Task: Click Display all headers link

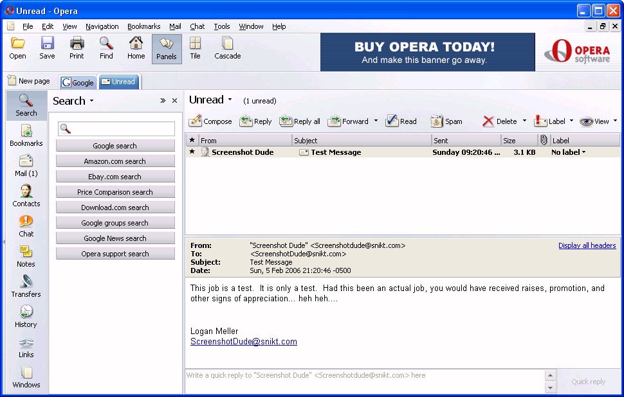Action: pos(587,245)
